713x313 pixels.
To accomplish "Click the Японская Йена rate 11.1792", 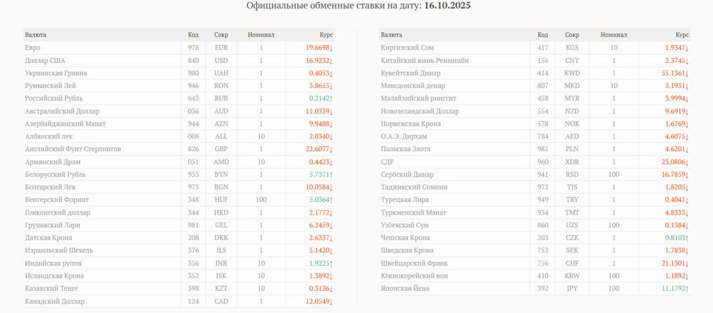I will [x=673, y=289].
